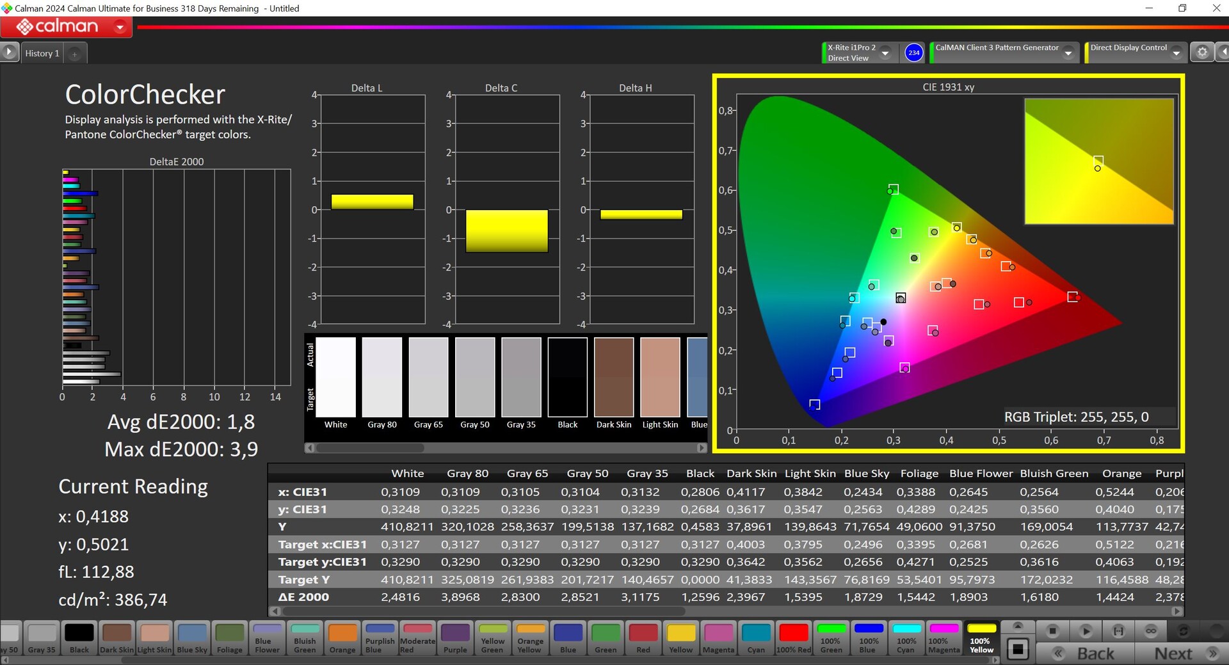Open the Direct Display Control dropdown

(x=1176, y=53)
